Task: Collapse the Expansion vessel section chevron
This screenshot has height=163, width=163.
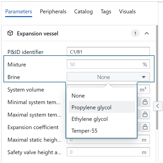Action: [x=146, y=33]
